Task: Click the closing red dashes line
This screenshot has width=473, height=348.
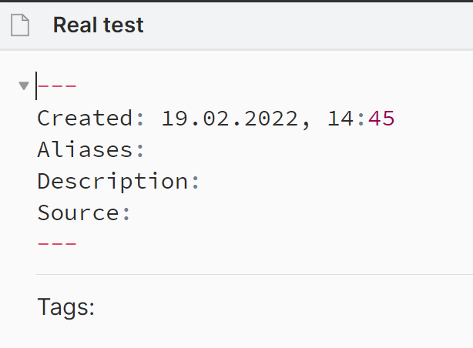Action: (57, 243)
